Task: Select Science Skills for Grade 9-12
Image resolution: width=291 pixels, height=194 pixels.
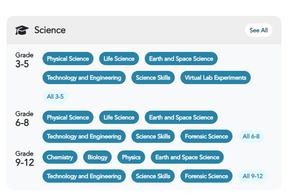Action: point(153,176)
